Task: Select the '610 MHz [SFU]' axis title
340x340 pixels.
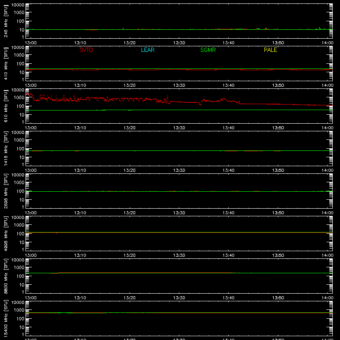Action: (x=6, y=106)
